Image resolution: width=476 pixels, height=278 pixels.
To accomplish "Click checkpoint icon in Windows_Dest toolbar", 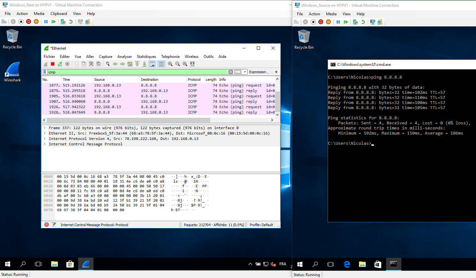I will 63,22.
